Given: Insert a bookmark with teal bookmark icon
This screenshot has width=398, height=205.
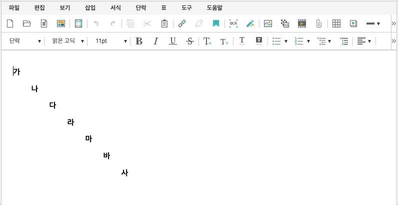Looking at the screenshot, I should point(215,23).
